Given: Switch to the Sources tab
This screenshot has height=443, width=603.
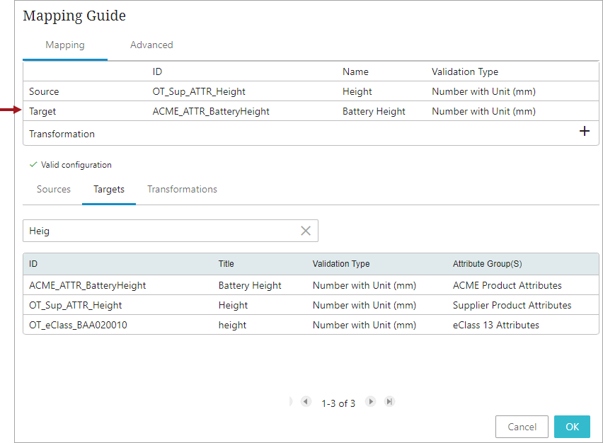Looking at the screenshot, I should [54, 189].
